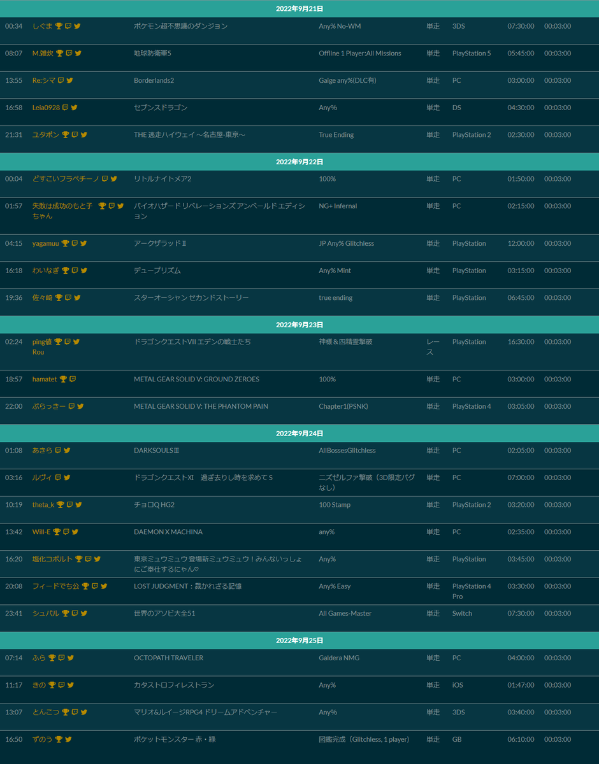599x764 pixels.
Task: Open the theta_k runner link
Action: [x=43, y=505]
